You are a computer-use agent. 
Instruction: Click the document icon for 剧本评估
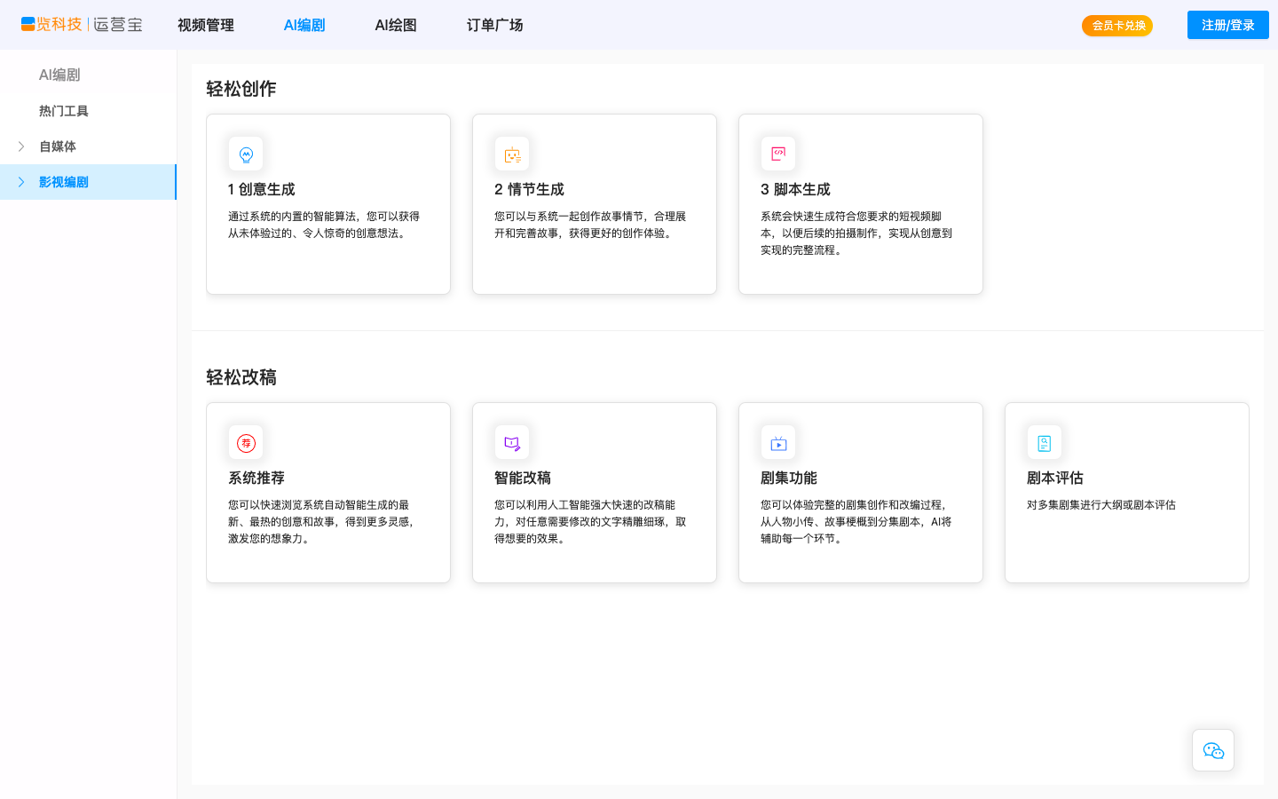[1045, 443]
